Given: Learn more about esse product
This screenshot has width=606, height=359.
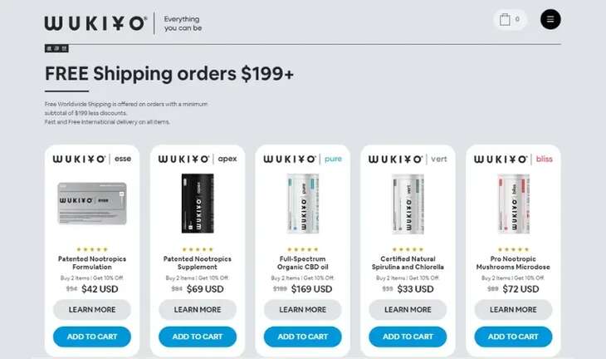Looking at the screenshot, I should click(92, 309).
